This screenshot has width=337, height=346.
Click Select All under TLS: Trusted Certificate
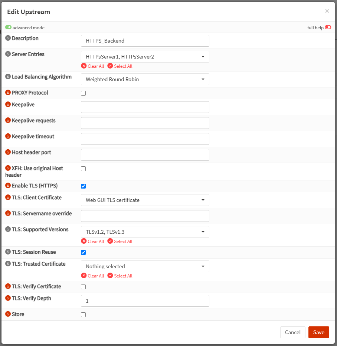tap(120, 276)
